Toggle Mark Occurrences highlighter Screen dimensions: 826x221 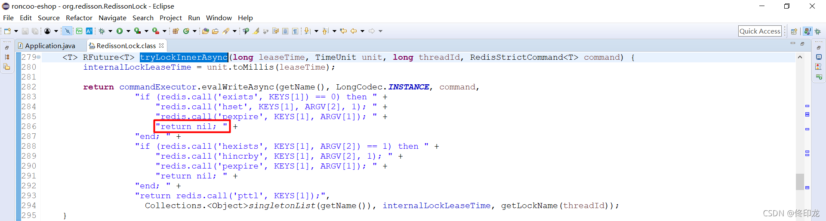(256, 31)
